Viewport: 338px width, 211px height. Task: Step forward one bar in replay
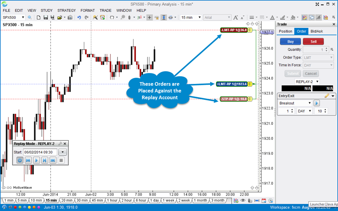click(x=45, y=160)
